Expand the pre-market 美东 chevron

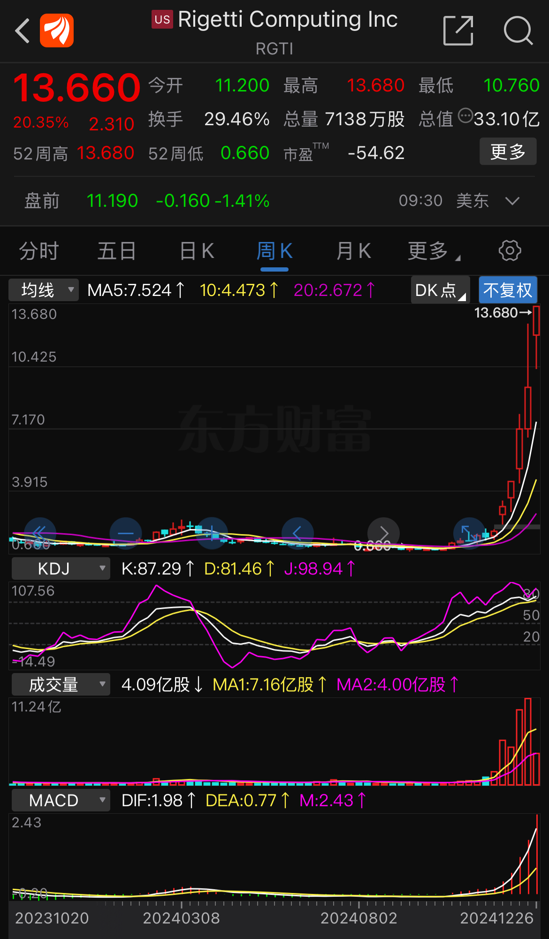512,201
